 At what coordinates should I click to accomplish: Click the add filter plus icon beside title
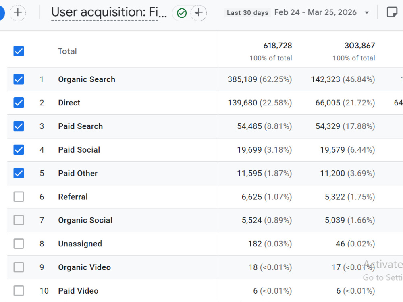tap(198, 13)
